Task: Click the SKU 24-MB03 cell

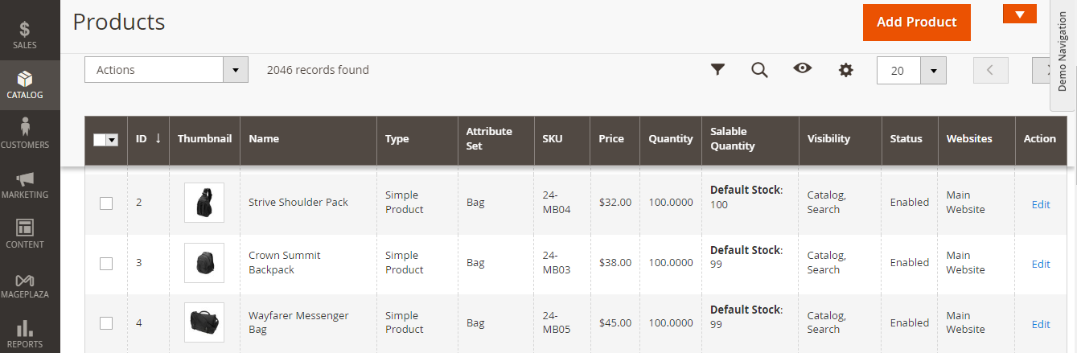Action: (557, 262)
